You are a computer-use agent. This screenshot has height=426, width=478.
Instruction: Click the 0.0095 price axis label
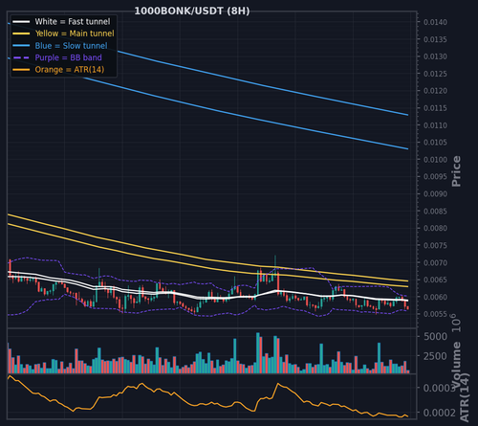(435, 177)
